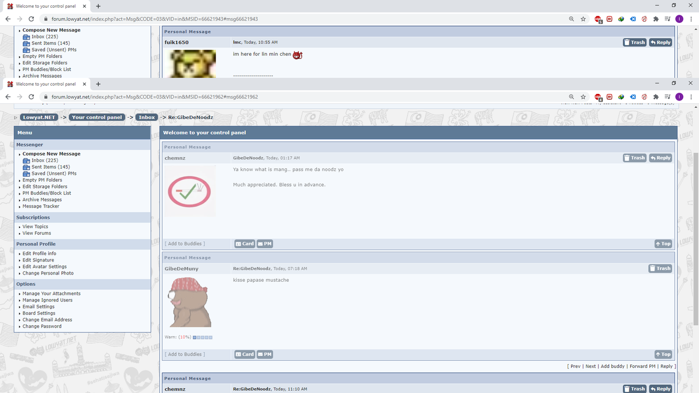Click GibeDeMuny's warn level bar

[x=202, y=337]
